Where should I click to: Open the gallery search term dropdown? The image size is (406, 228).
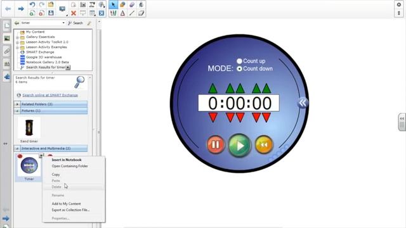pos(63,23)
